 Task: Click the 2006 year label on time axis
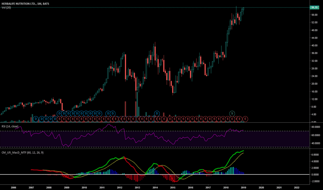(x=14, y=187)
